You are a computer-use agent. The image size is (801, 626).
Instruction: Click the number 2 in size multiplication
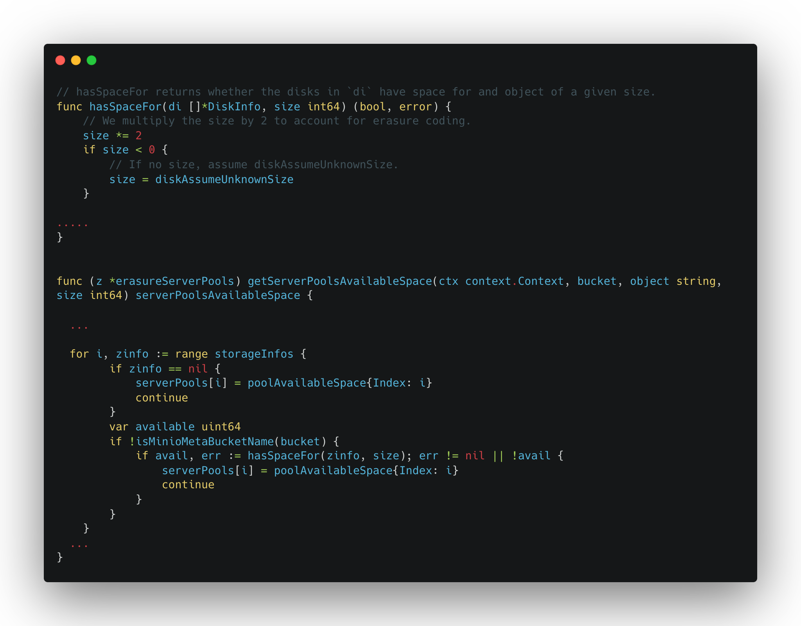[x=138, y=136]
